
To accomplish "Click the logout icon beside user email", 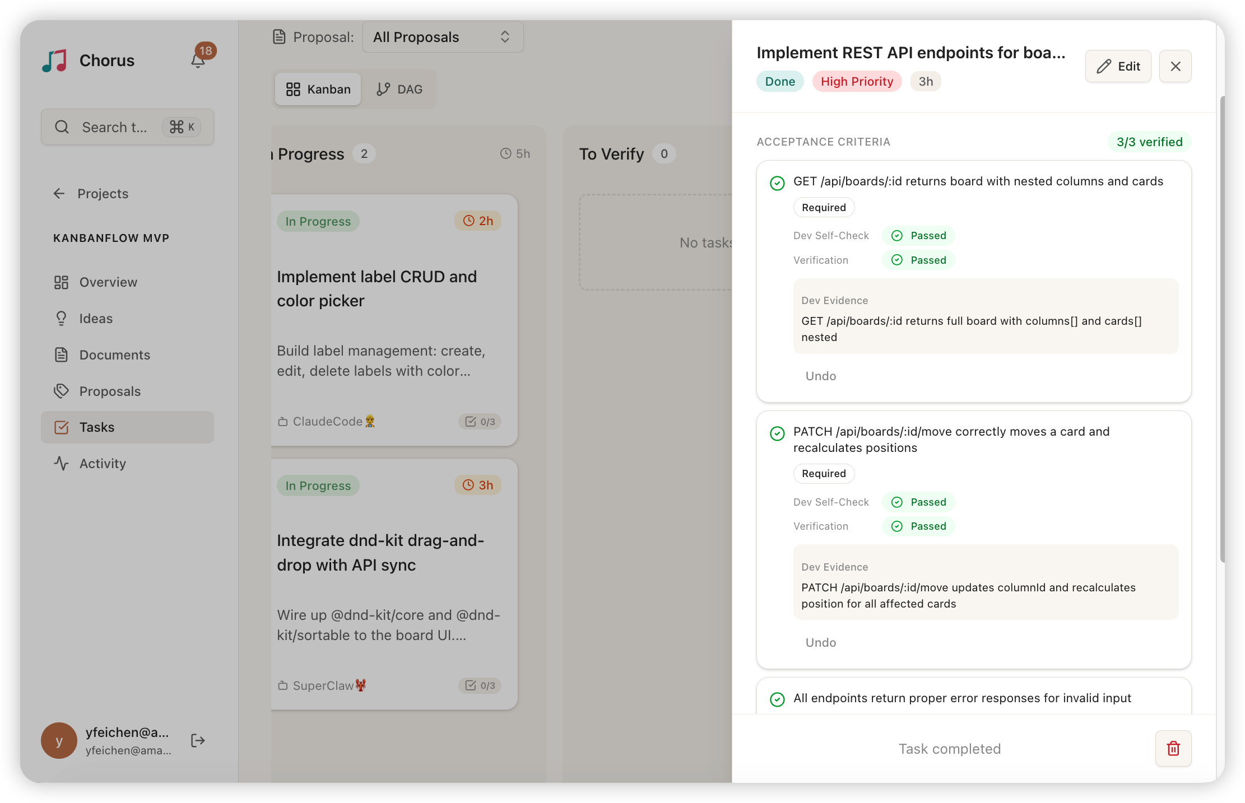I will tap(198, 740).
